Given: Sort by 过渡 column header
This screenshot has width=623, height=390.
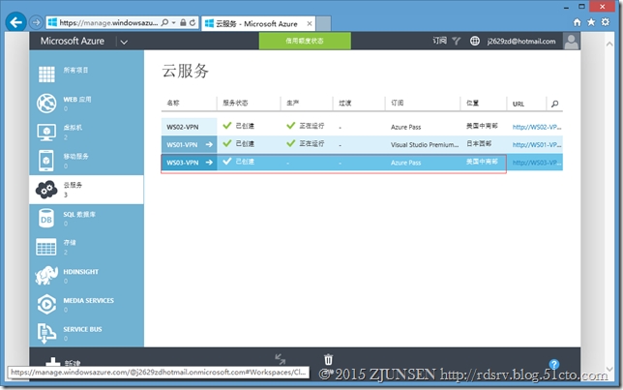Looking at the screenshot, I should 359,103.
